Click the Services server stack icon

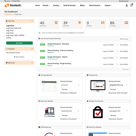tap(56, 23)
